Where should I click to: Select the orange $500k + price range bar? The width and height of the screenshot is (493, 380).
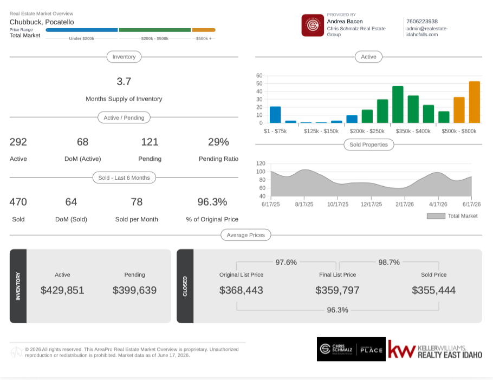point(204,30)
